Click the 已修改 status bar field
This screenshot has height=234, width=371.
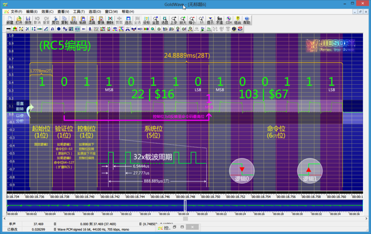13,229
